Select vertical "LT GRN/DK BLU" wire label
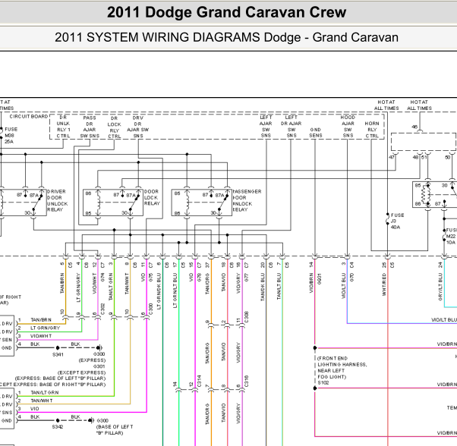Viewport: 457px width, 446px height. (159, 291)
